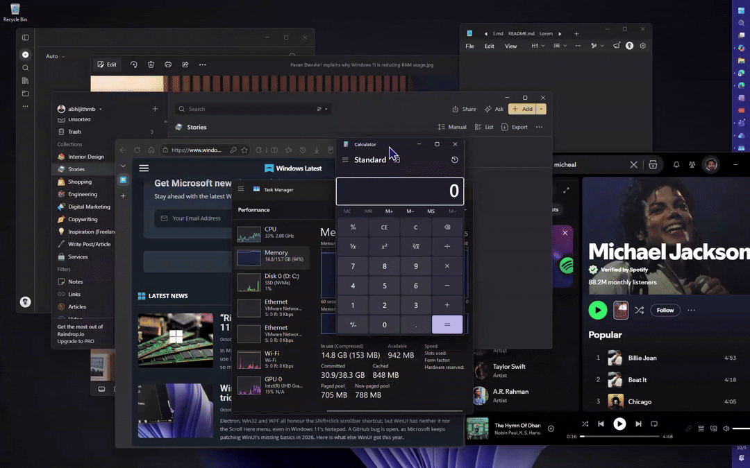Toggle Keep on top in Calculator

pyautogui.click(x=397, y=160)
